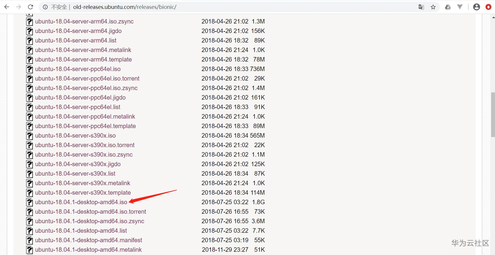Reload the page with the refresh icon
Image resolution: width=495 pixels, height=255 pixels.
(x=30, y=7)
